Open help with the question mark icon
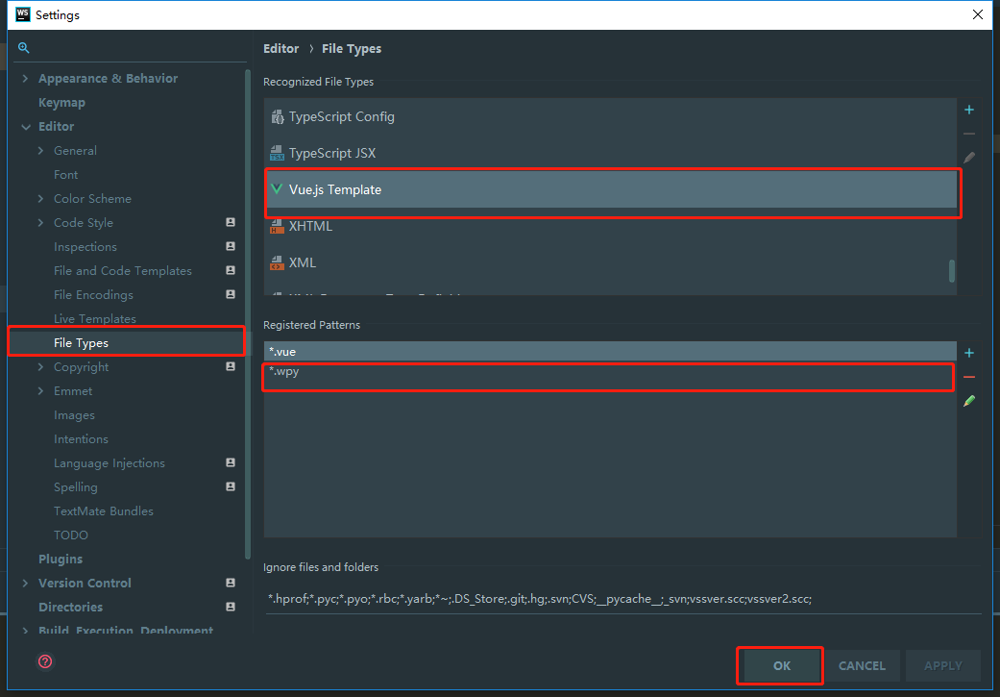 click(45, 661)
